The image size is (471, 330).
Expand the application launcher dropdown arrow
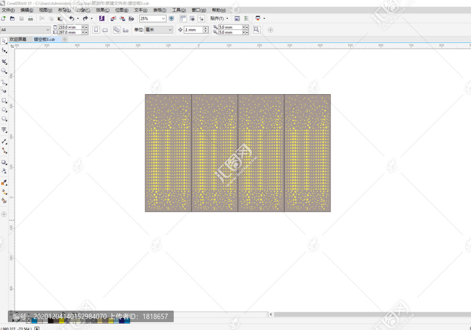[264, 18]
